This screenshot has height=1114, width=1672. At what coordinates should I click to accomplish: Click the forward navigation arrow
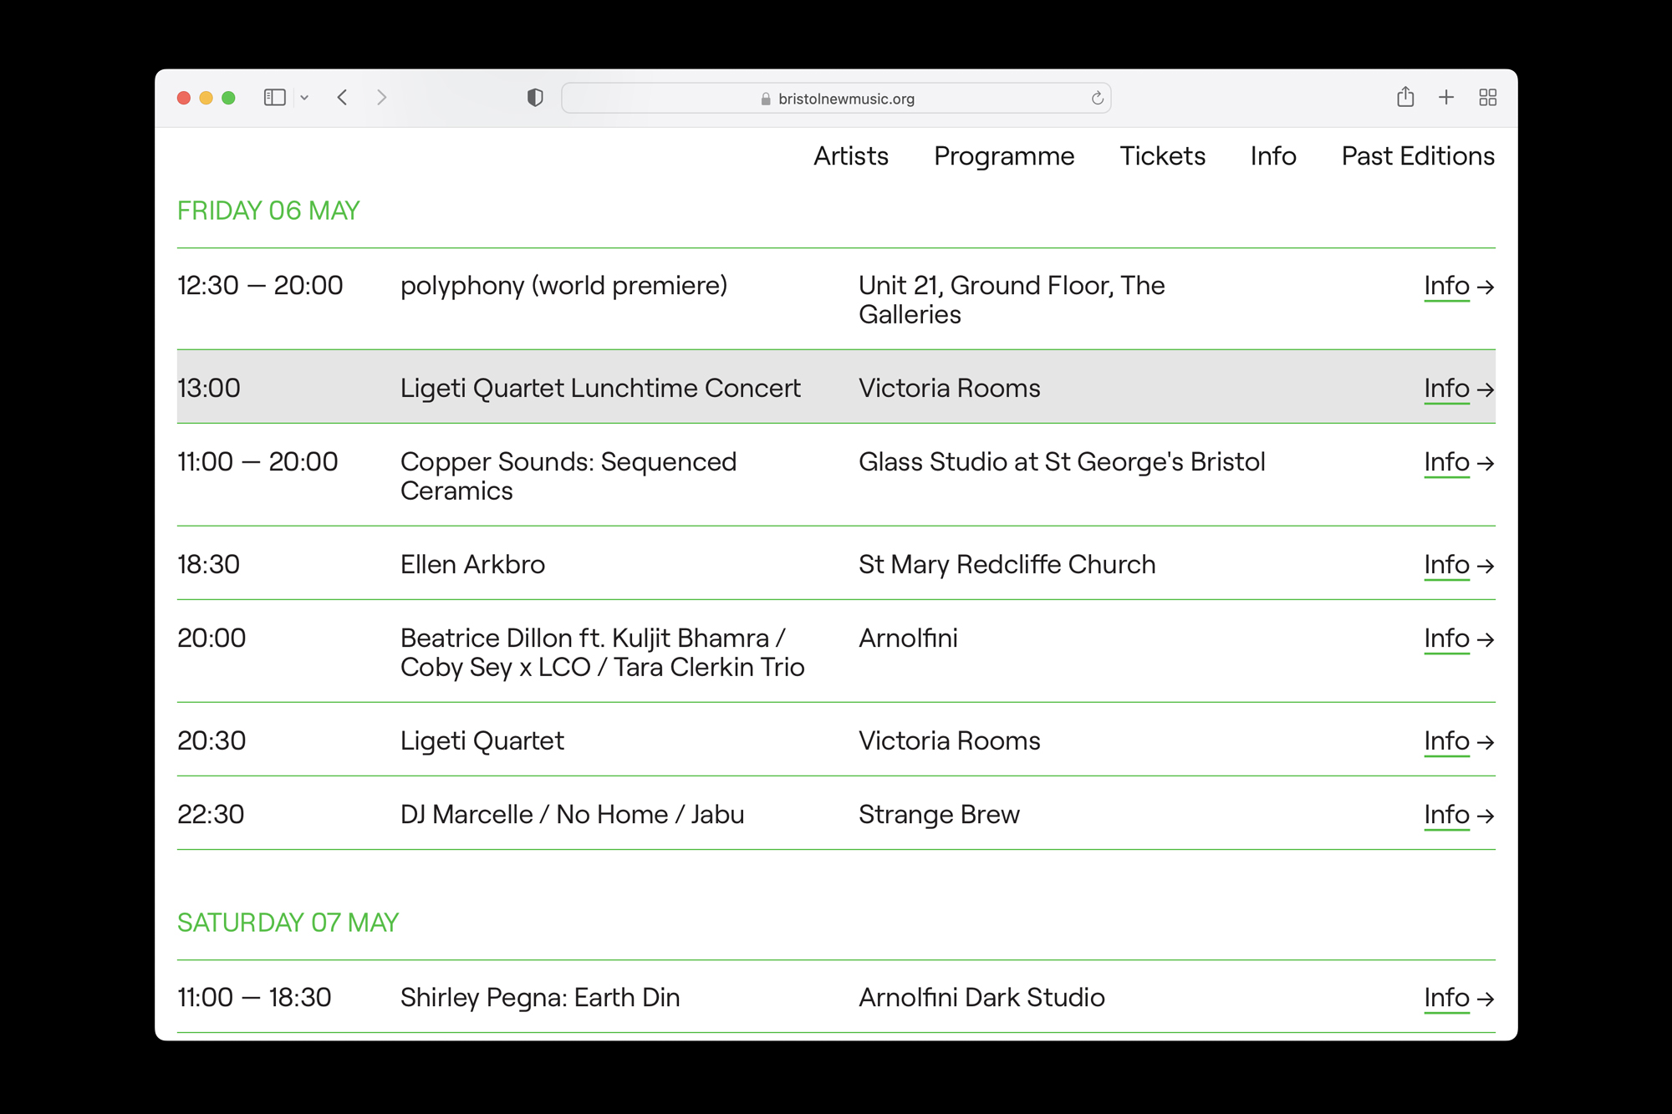[381, 98]
